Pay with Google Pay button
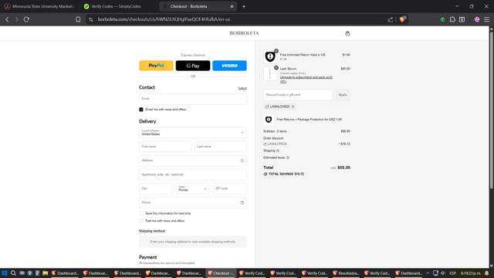This screenshot has width=494, height=278. 193,66
